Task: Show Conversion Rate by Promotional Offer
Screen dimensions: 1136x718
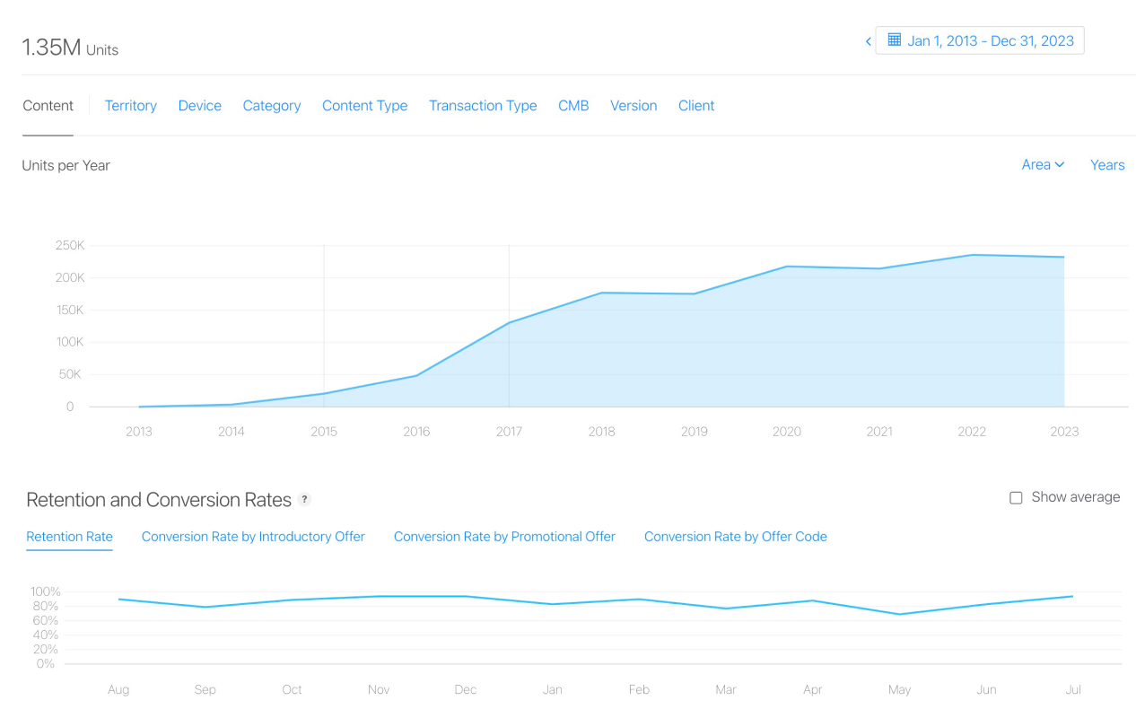Action: pos(504,537)
